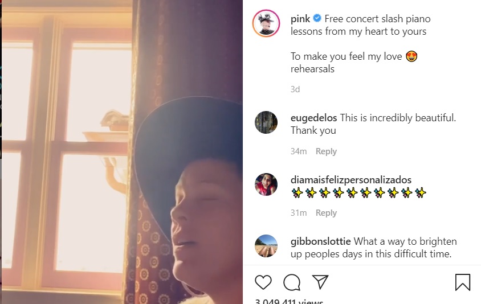
Task: Click the 3d post timestamp
Action: coord(295,89)
